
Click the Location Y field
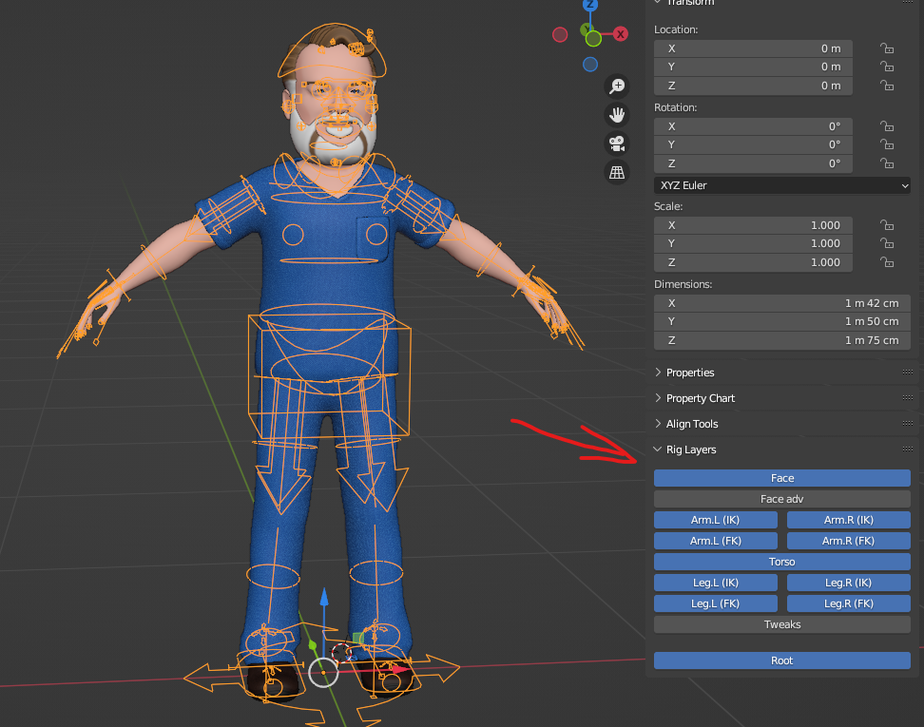753,67
